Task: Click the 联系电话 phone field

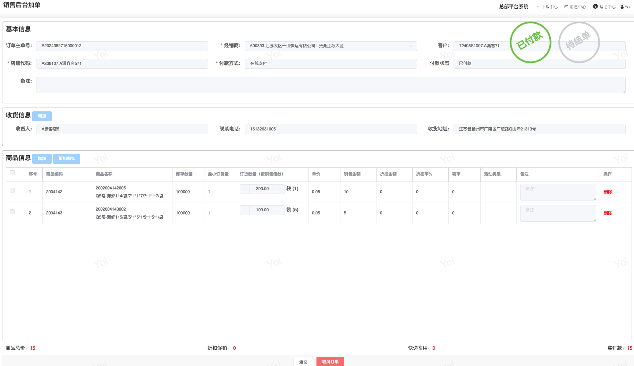Action: click(x=331, y=129)
